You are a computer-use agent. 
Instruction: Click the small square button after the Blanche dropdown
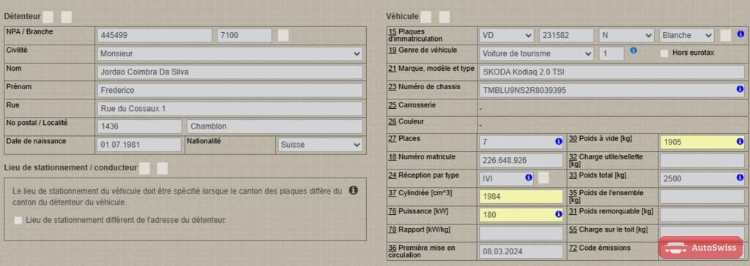[x=726, y=35]
